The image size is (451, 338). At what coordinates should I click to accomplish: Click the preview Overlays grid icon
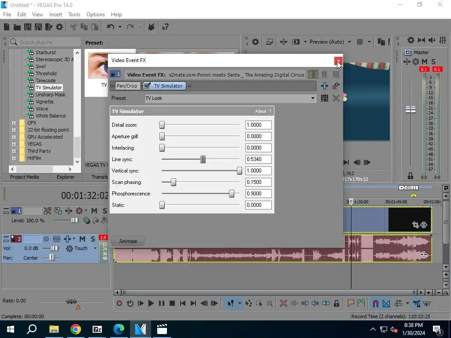(x=360, y=42)
